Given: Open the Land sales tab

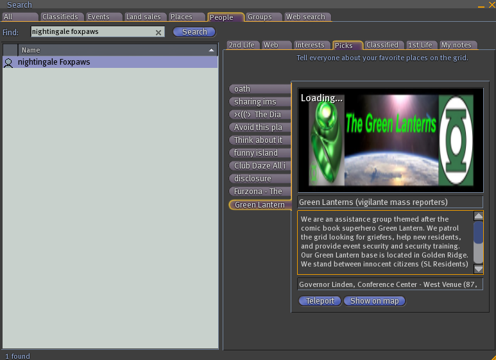Looking at the screenshot, I should tap(146, 17).
